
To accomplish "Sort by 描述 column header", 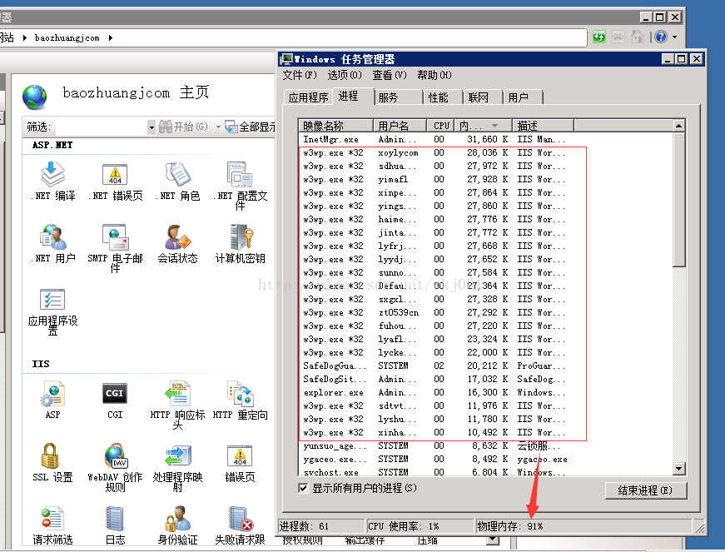I will click(543, 126).
